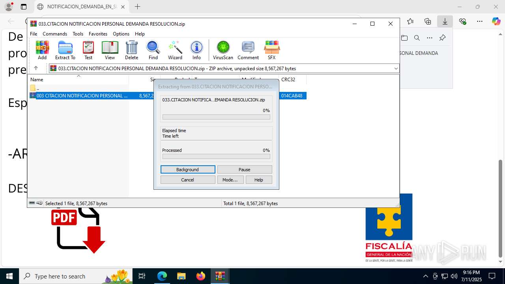This screenshot has height=284, width=505.
Task: Open the notification center icon
Action: click(492, 276)
